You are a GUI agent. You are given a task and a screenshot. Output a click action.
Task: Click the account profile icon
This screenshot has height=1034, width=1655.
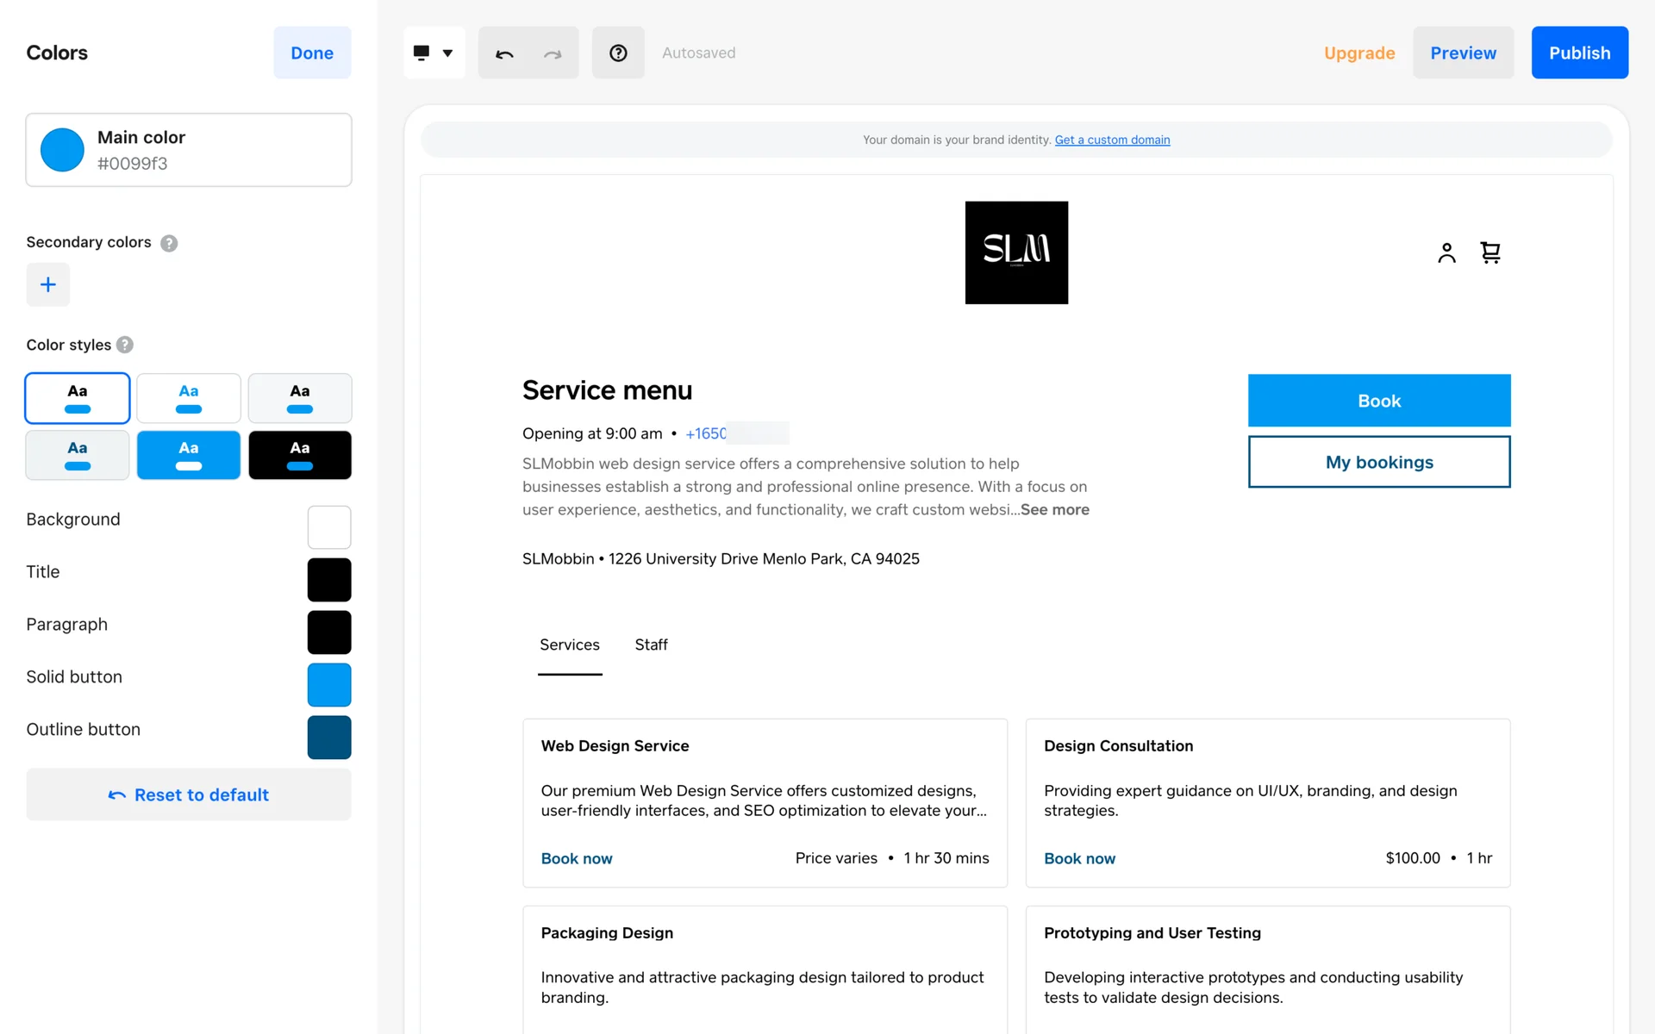pyautogui.click(x=1446, y=252)
